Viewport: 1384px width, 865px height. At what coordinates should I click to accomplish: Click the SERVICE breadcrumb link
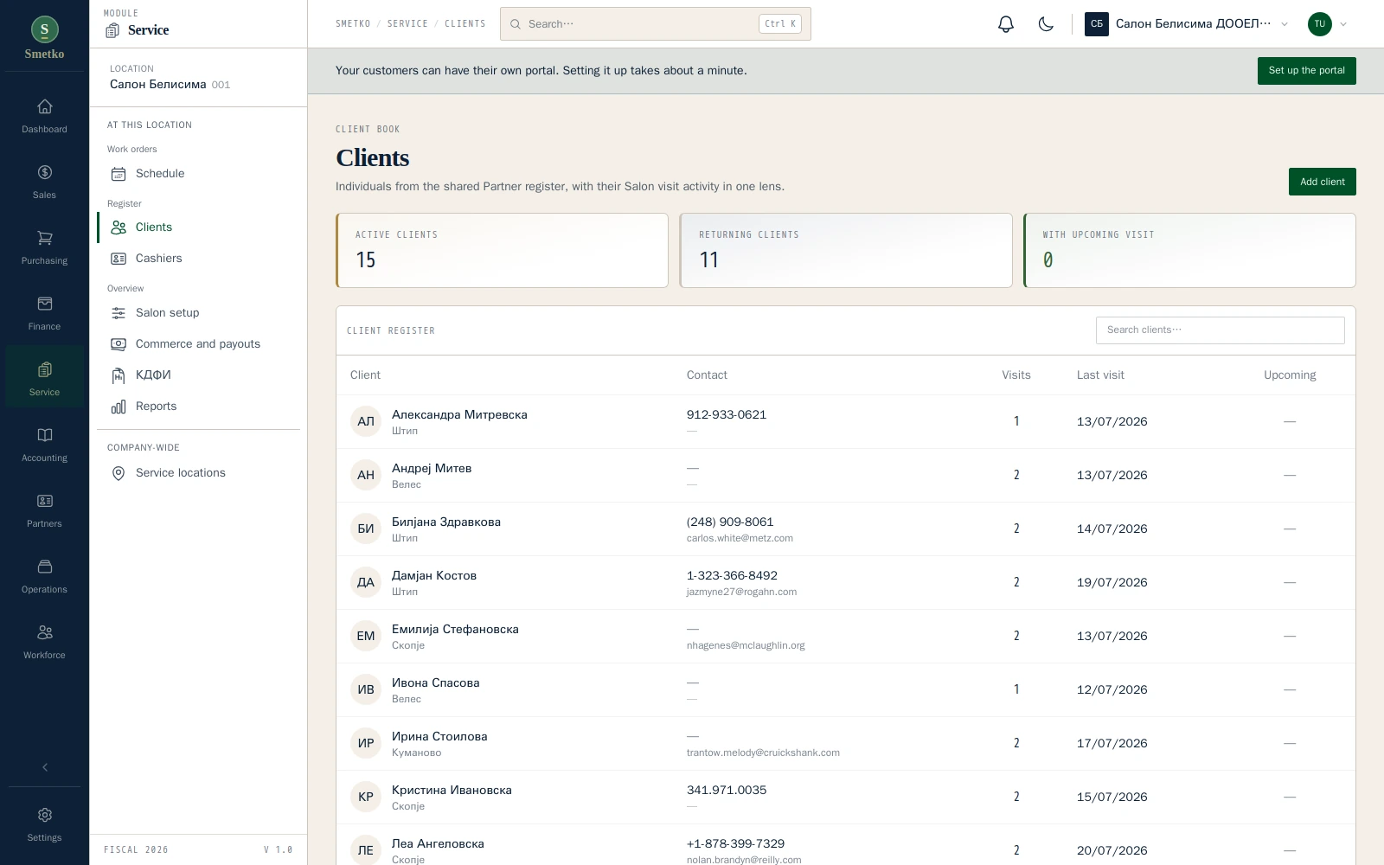[x=407, y=23]
